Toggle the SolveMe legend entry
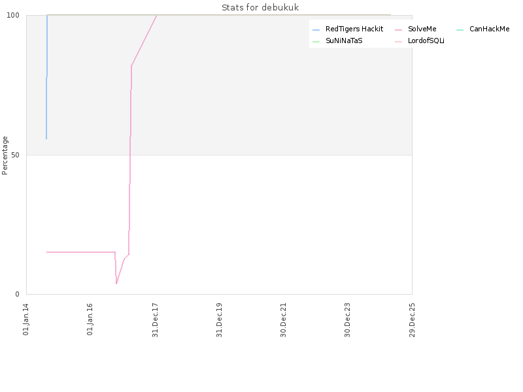Screen dimensions: 523x392 416,29
